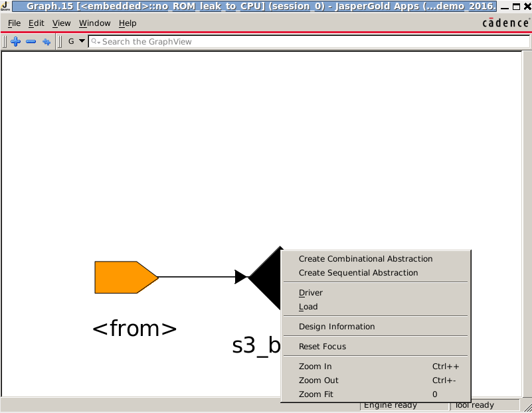Click the <from> label text
Image resolution: width=532 pixels, height=413 pixels.
click(x=135, y=329)
